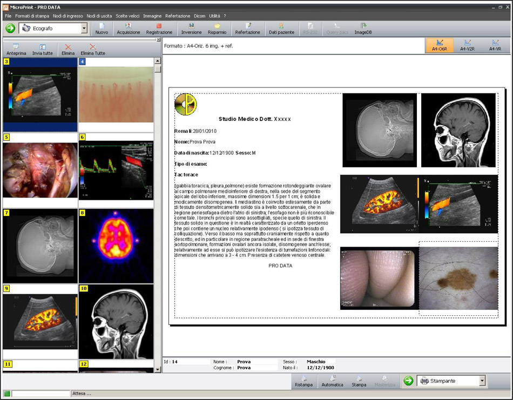
Task: Click the 'Tac torace' exam text
Action: point(186,175)
